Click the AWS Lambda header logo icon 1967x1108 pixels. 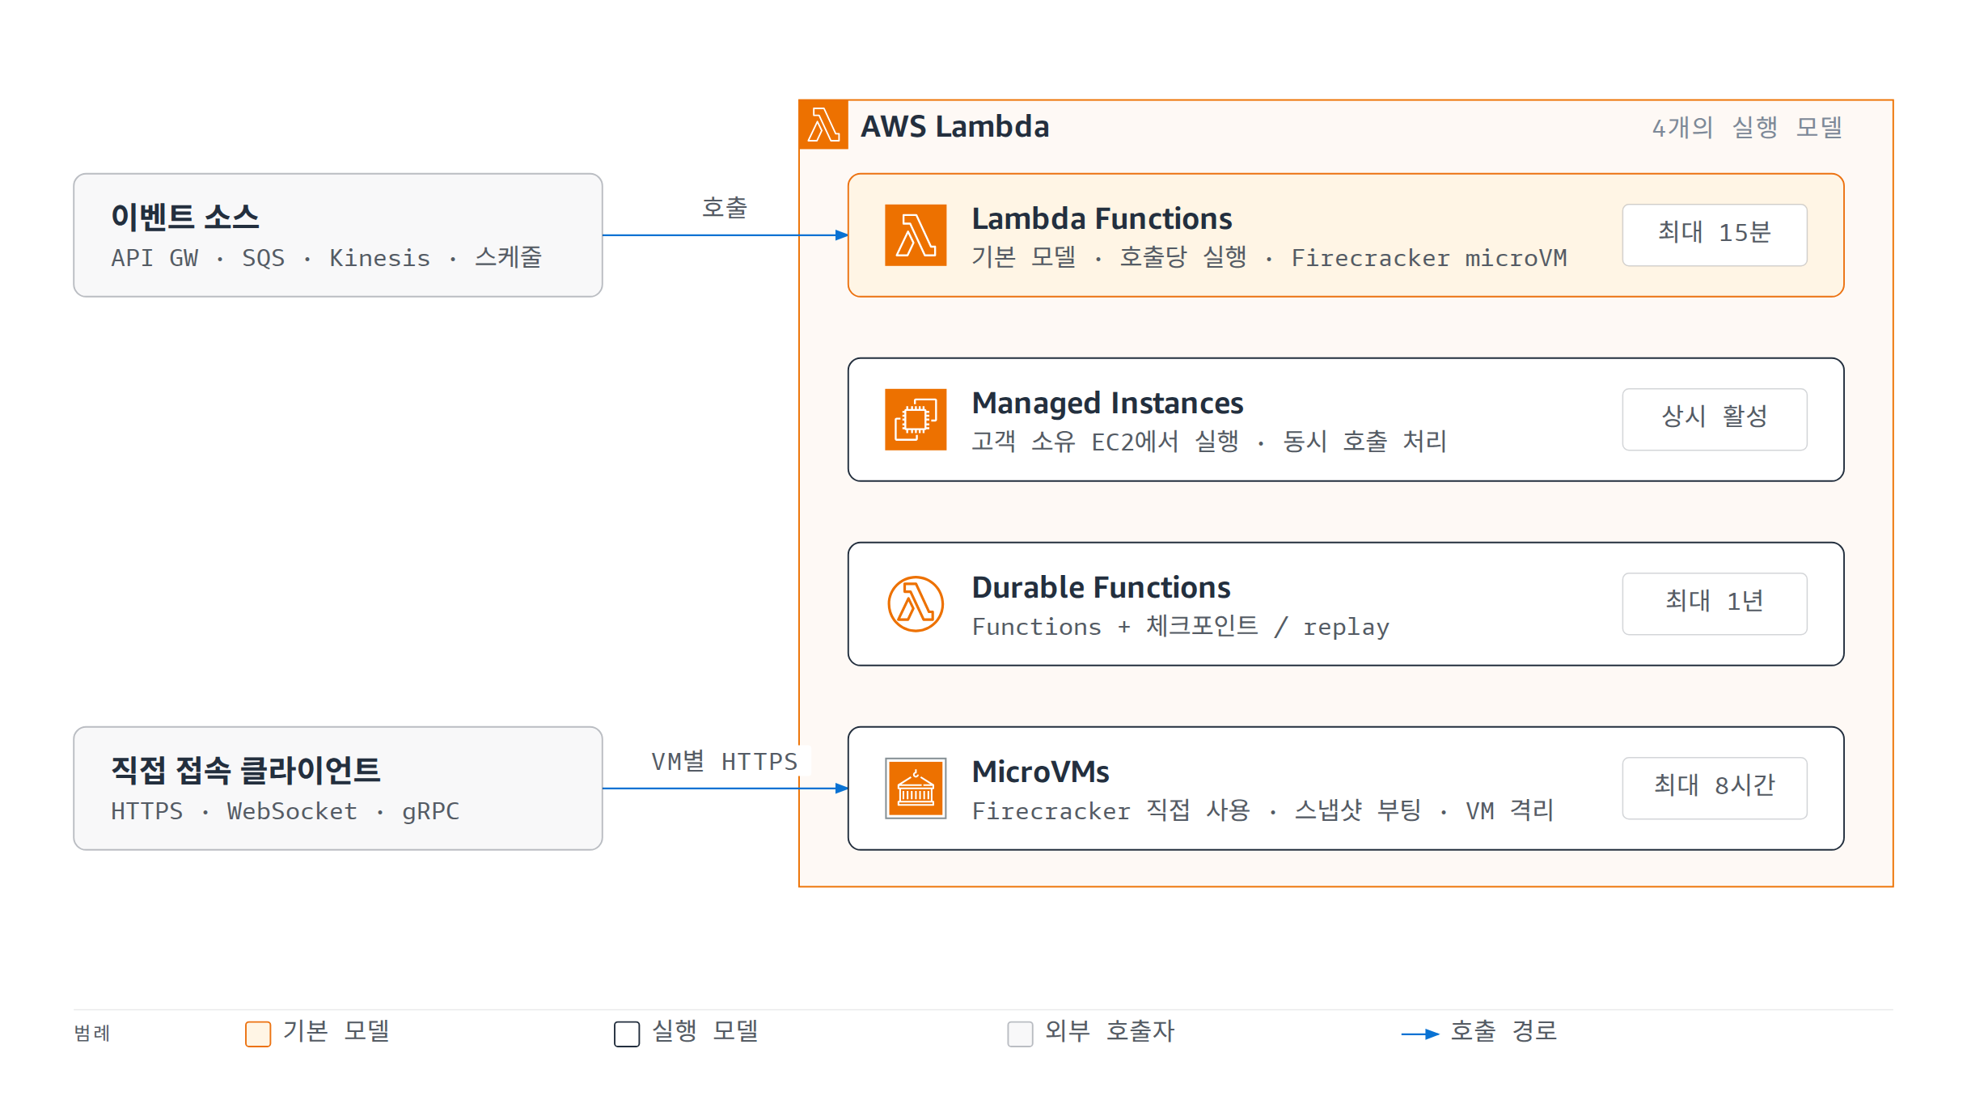click(x=823, y=125)
